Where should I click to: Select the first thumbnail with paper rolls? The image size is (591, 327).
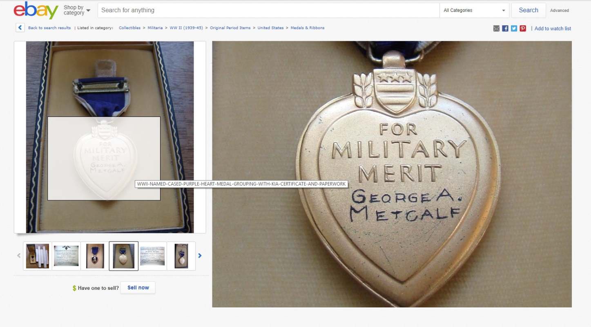38,256
